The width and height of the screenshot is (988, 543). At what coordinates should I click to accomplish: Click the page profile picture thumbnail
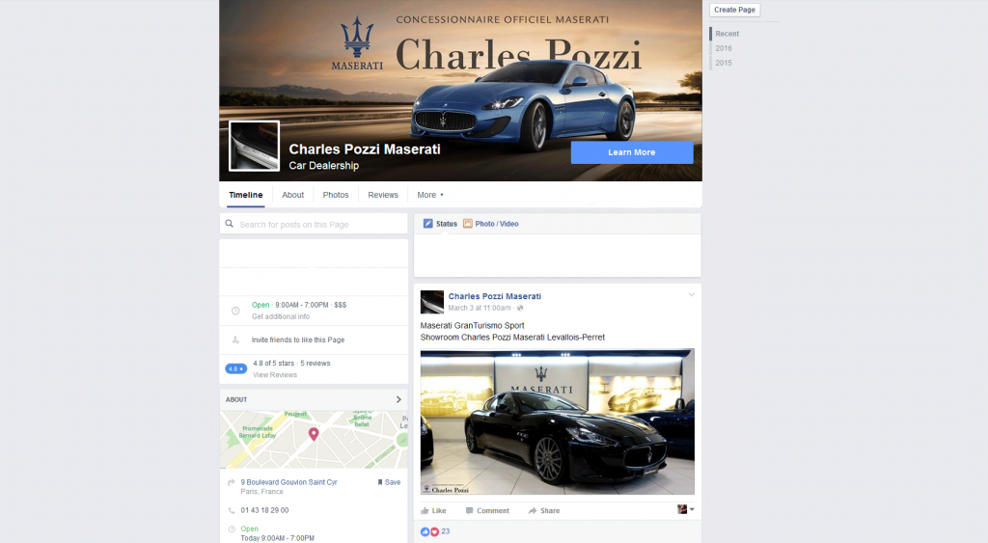click(254, 147)
